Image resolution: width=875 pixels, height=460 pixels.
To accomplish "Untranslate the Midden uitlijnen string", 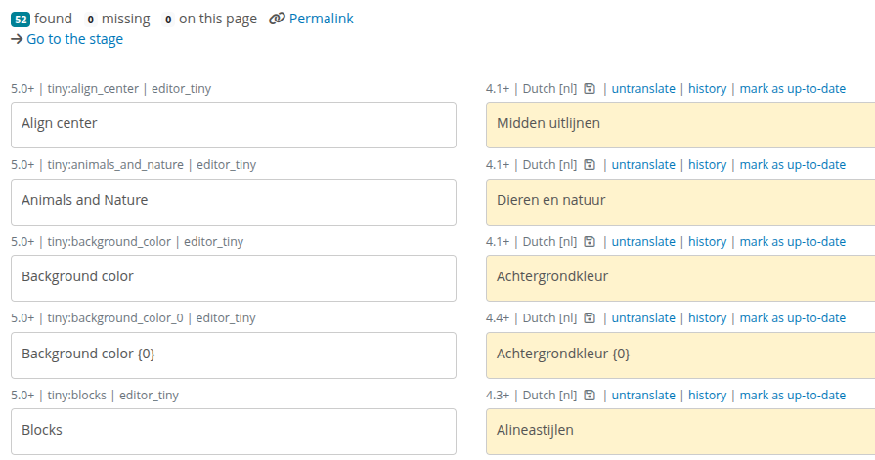I will tap(643, 89).
